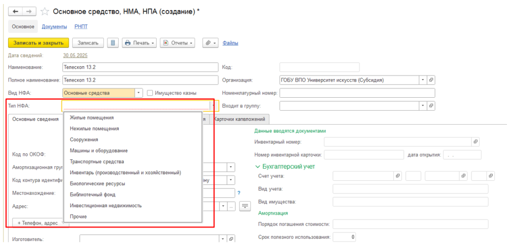This screenshot has height=249, width=513.
Task: Choose Сооружения in the dropdown list
Action: coord(132,140)
